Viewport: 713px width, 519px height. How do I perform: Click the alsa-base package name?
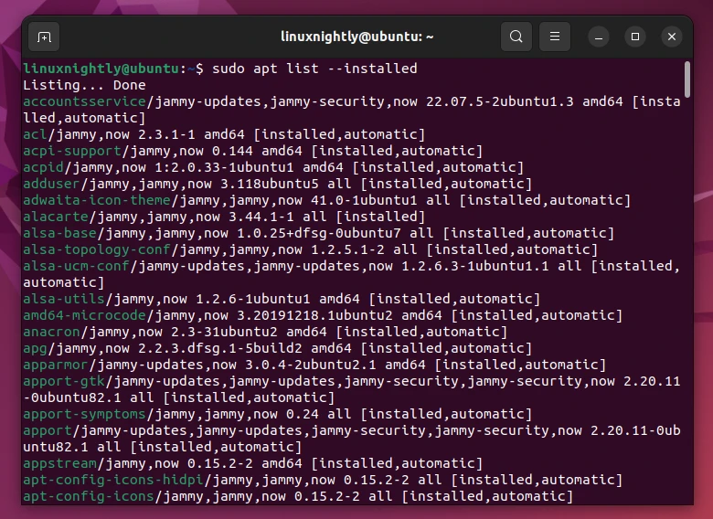tap(59, 233)
